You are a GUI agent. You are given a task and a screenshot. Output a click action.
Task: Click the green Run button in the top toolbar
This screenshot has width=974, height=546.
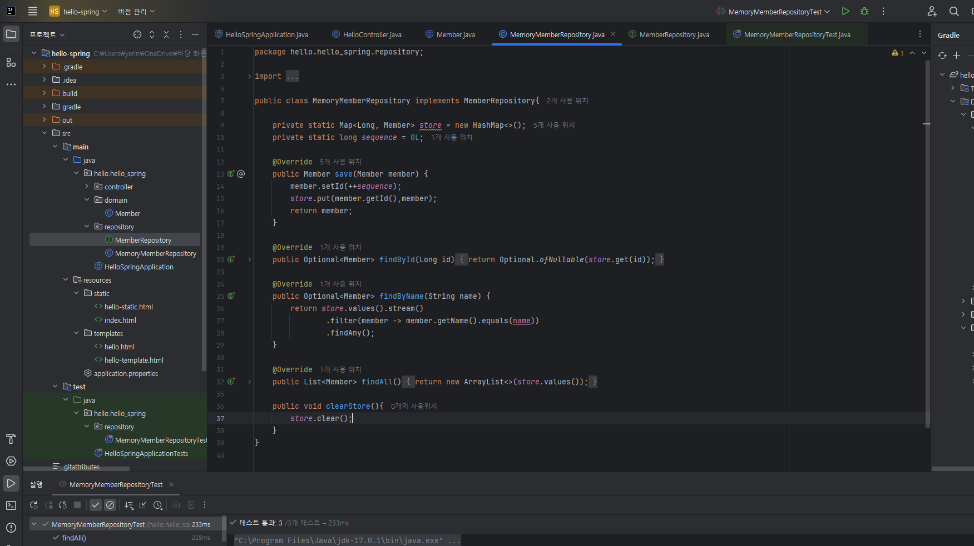pyautogui.click(x=846, y=11)
